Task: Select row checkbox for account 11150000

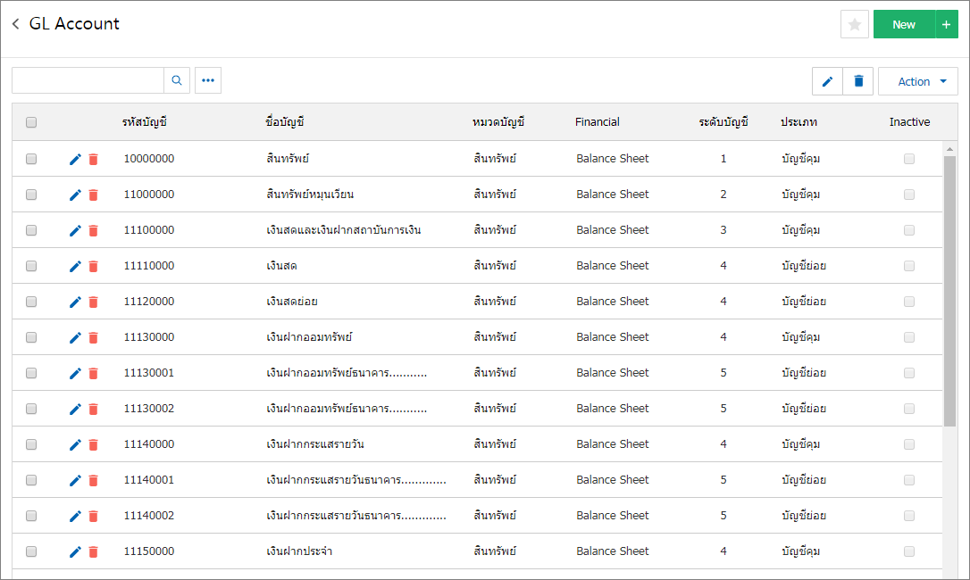Action: pyautogui.click(x=31, y=551)
